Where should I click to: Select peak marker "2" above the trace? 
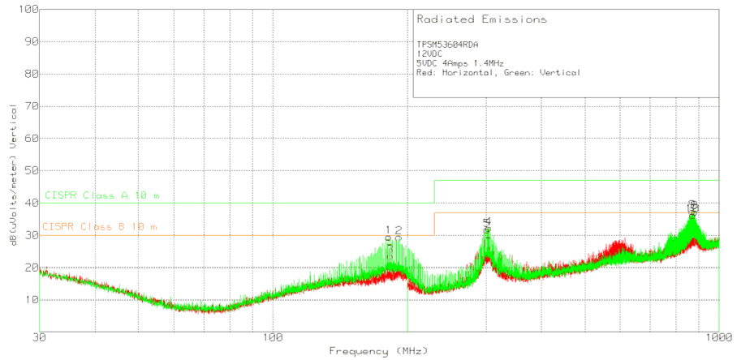point(398,229)
